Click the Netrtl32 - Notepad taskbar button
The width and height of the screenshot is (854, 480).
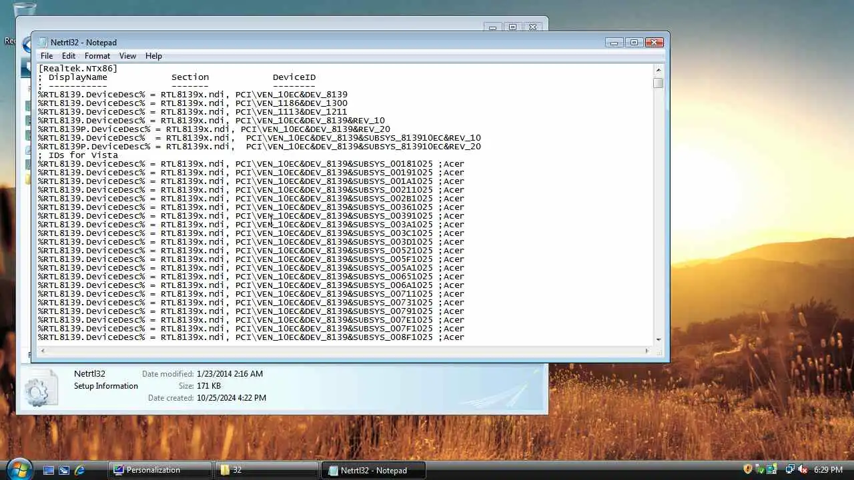click(373, 470)
